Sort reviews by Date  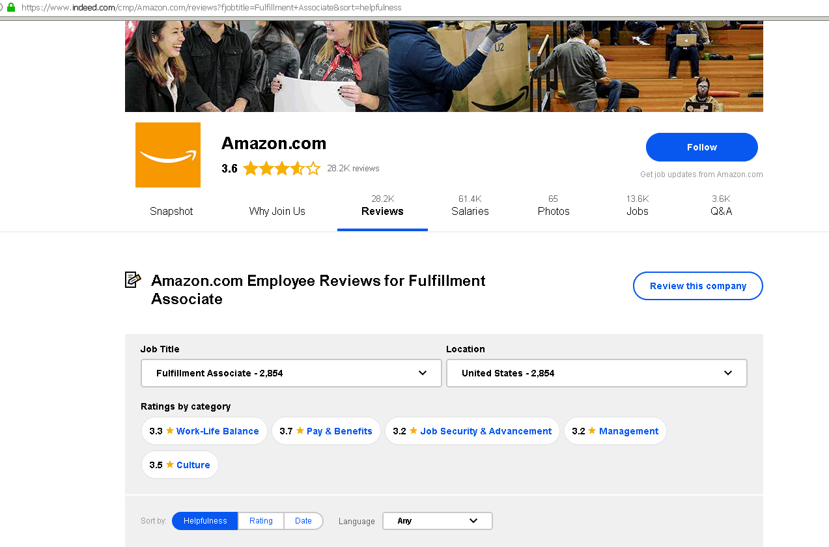[303, 521]
